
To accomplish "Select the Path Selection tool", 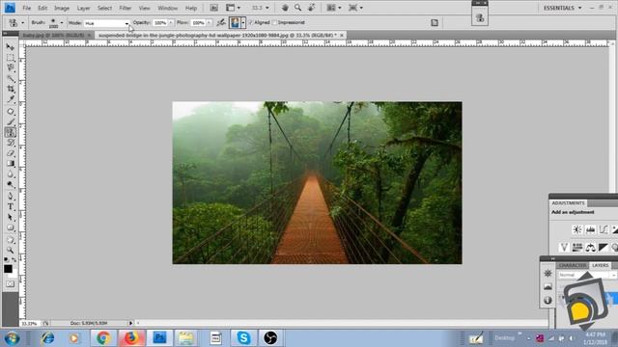I will pos(11,217).
